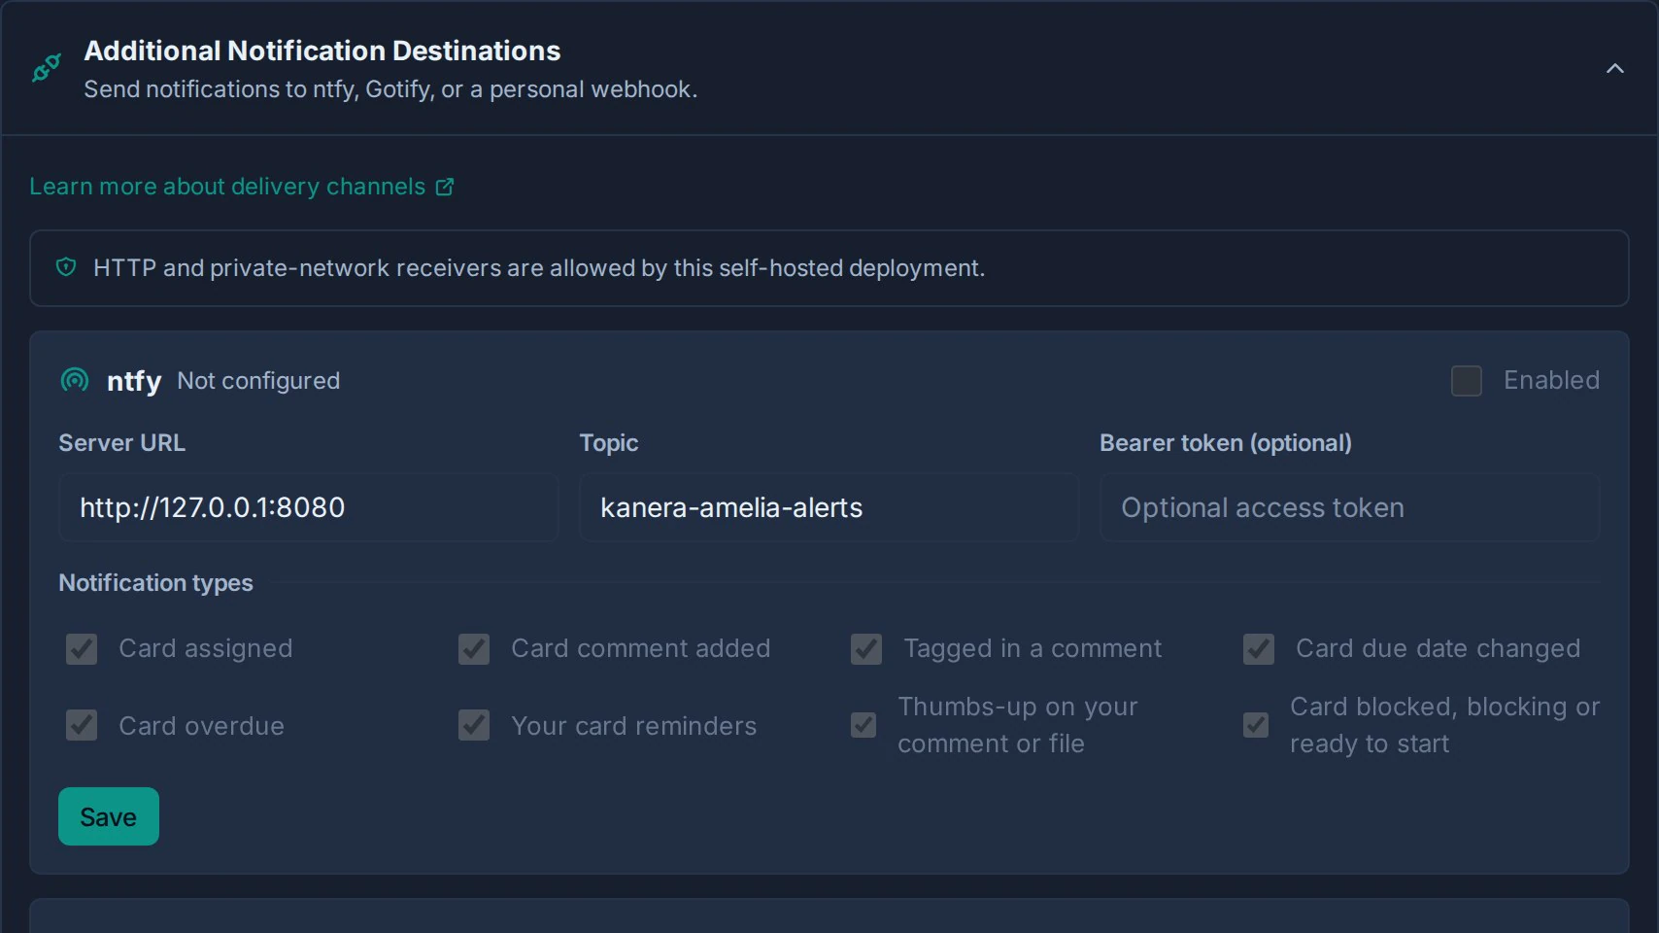
Task: Open Learn more about delivery channels link
Action: tap(227, 187)
